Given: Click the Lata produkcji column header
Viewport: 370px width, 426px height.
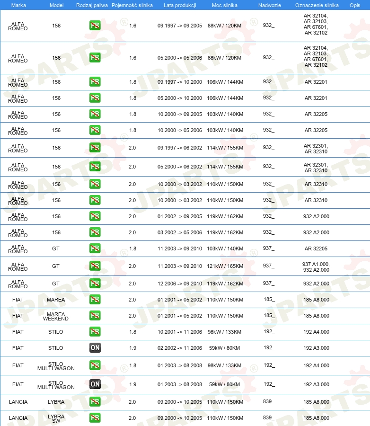Looking at the screenshot, I should coord(180,5).
